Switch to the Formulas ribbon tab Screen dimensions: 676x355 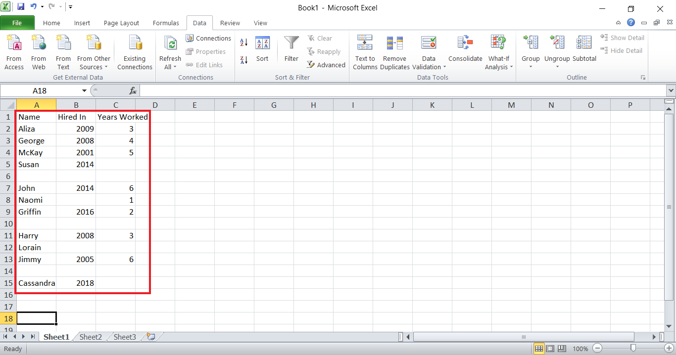pyautogui.click(x=166, y=23)
